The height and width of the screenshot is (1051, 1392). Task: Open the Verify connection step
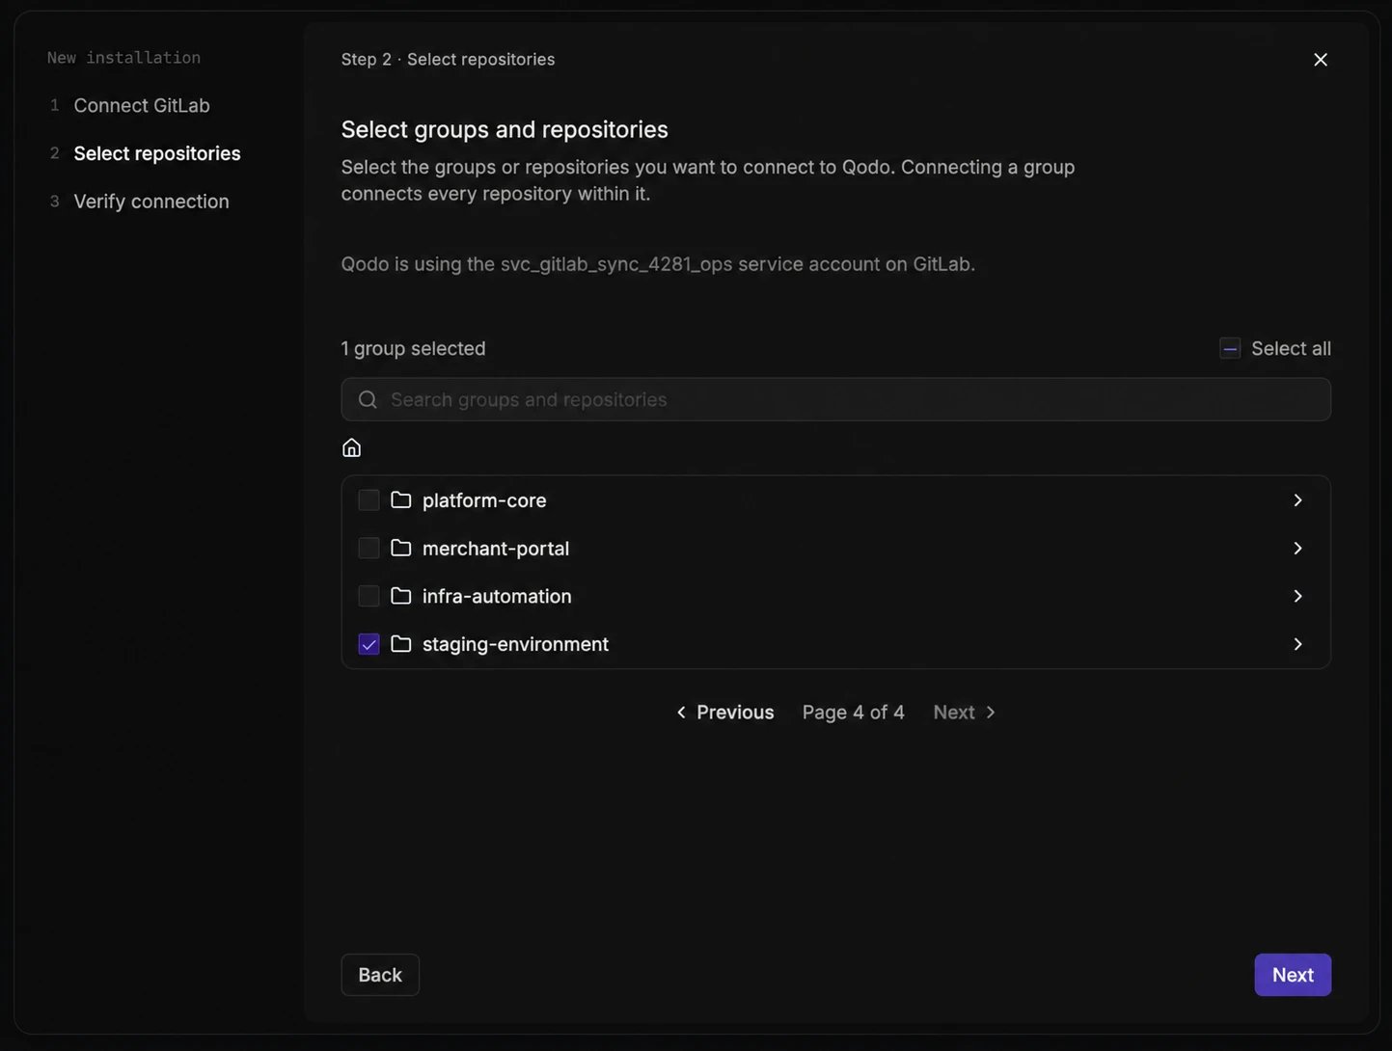tap(151, 202)
